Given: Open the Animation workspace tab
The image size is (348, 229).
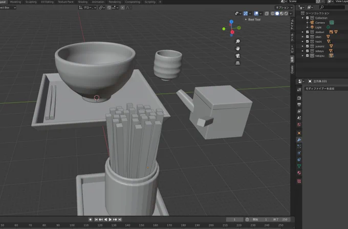Looking at the screenshot, I should click(x=98, y=2).
